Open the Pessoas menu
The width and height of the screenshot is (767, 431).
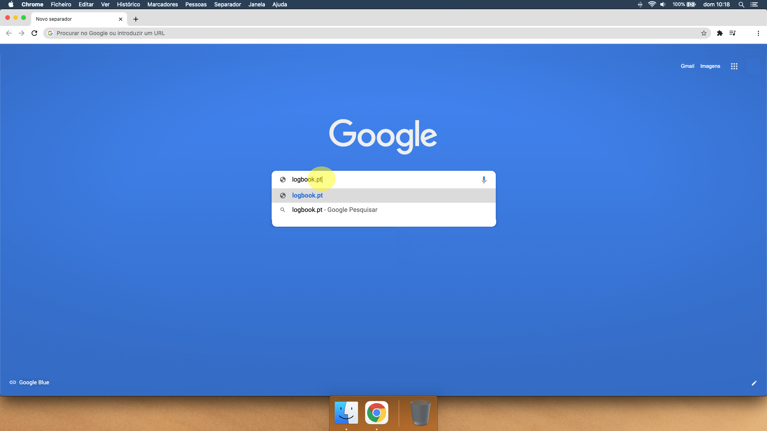(196, 4)
